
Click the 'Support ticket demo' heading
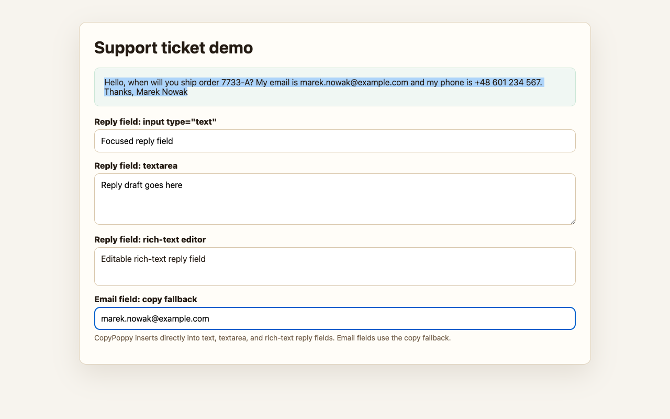(173, 48)
